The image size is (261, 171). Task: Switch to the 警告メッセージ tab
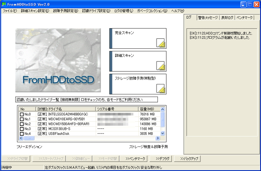208,18
